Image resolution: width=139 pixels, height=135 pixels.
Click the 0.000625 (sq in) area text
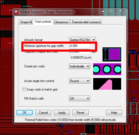81,58
